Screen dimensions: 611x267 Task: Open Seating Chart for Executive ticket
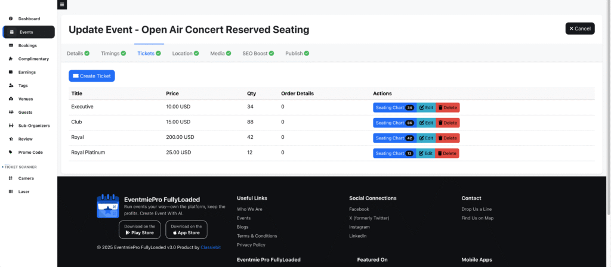[x=394, y=108]
